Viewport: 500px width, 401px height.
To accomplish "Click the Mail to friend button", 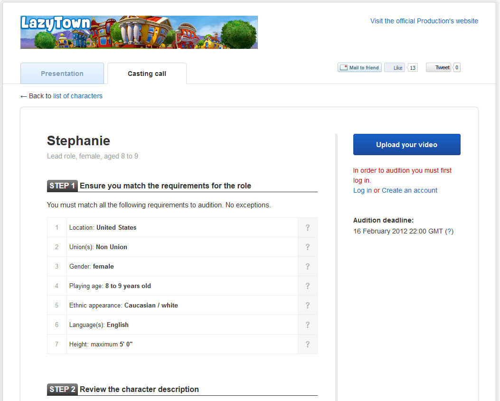I will point(359,68).
